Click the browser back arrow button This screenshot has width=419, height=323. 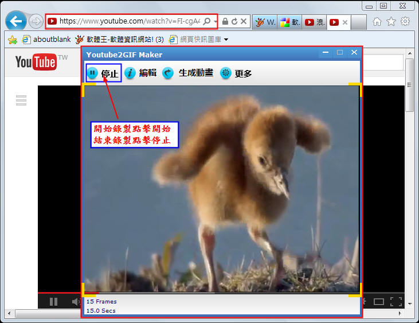pos(16,21)
